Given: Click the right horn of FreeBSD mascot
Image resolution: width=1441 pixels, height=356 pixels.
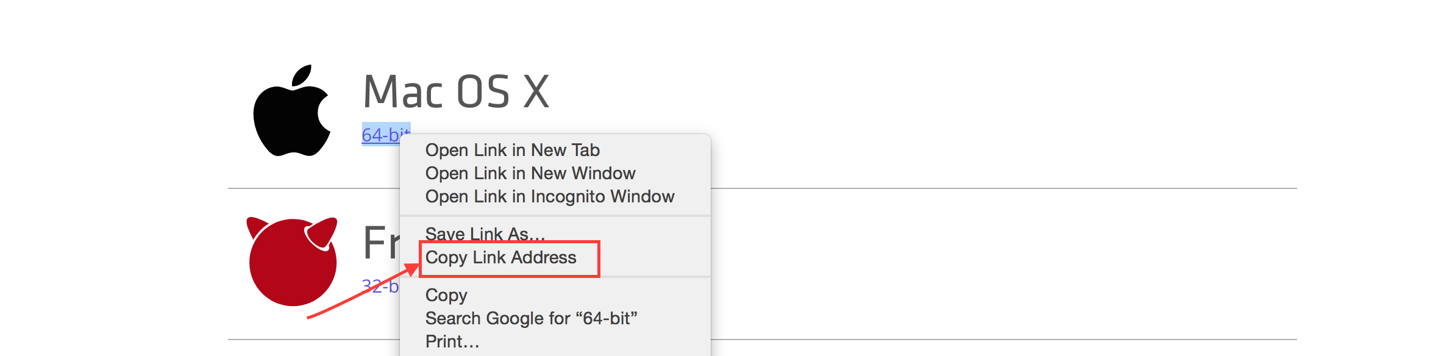Looking at the screenshot, I should tap(321, 233).
